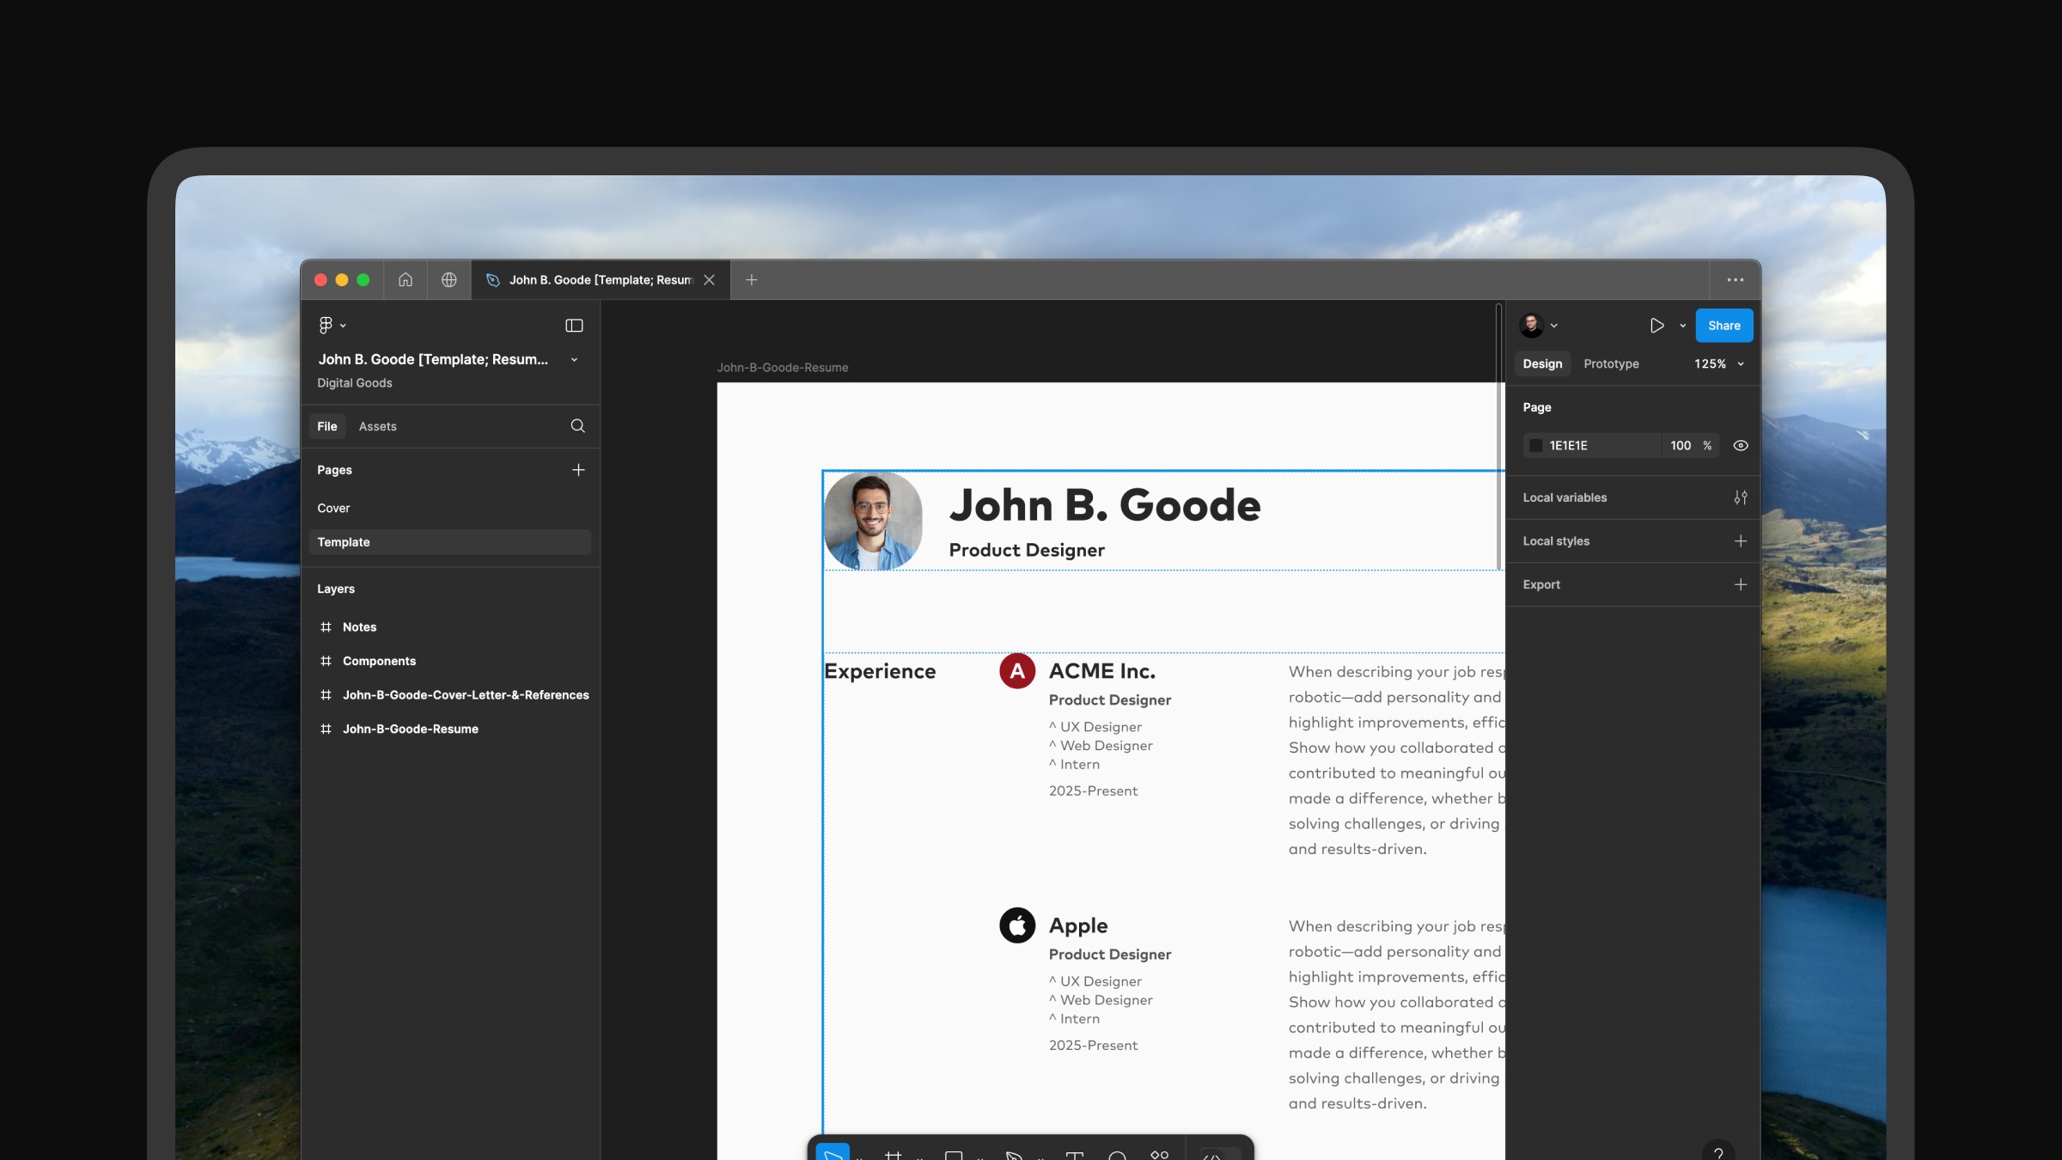Viewport: 2062px width, 1160px height.
Task: Select the Move tool in the bottom toolbar
Action: click(x=832, y=1153)
